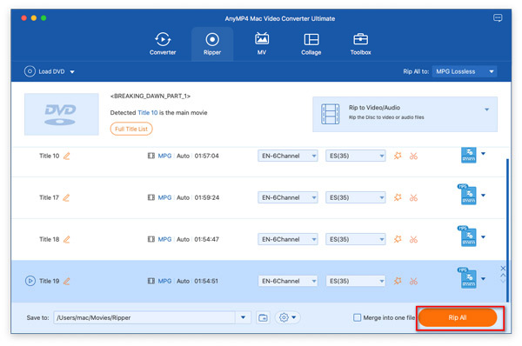The image size is (522, 346).
Task: Rename Title 19 with pencil icon
Action: [67, 281]
